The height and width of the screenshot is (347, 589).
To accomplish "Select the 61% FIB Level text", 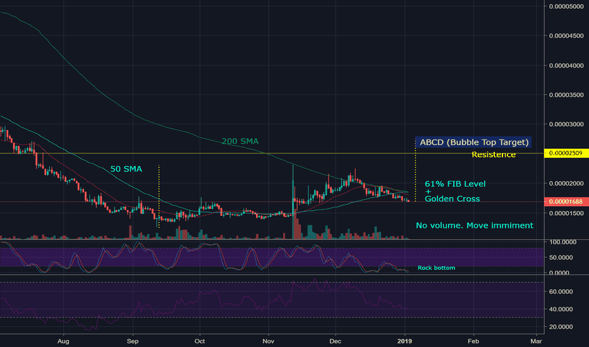I will coord(455,184).
